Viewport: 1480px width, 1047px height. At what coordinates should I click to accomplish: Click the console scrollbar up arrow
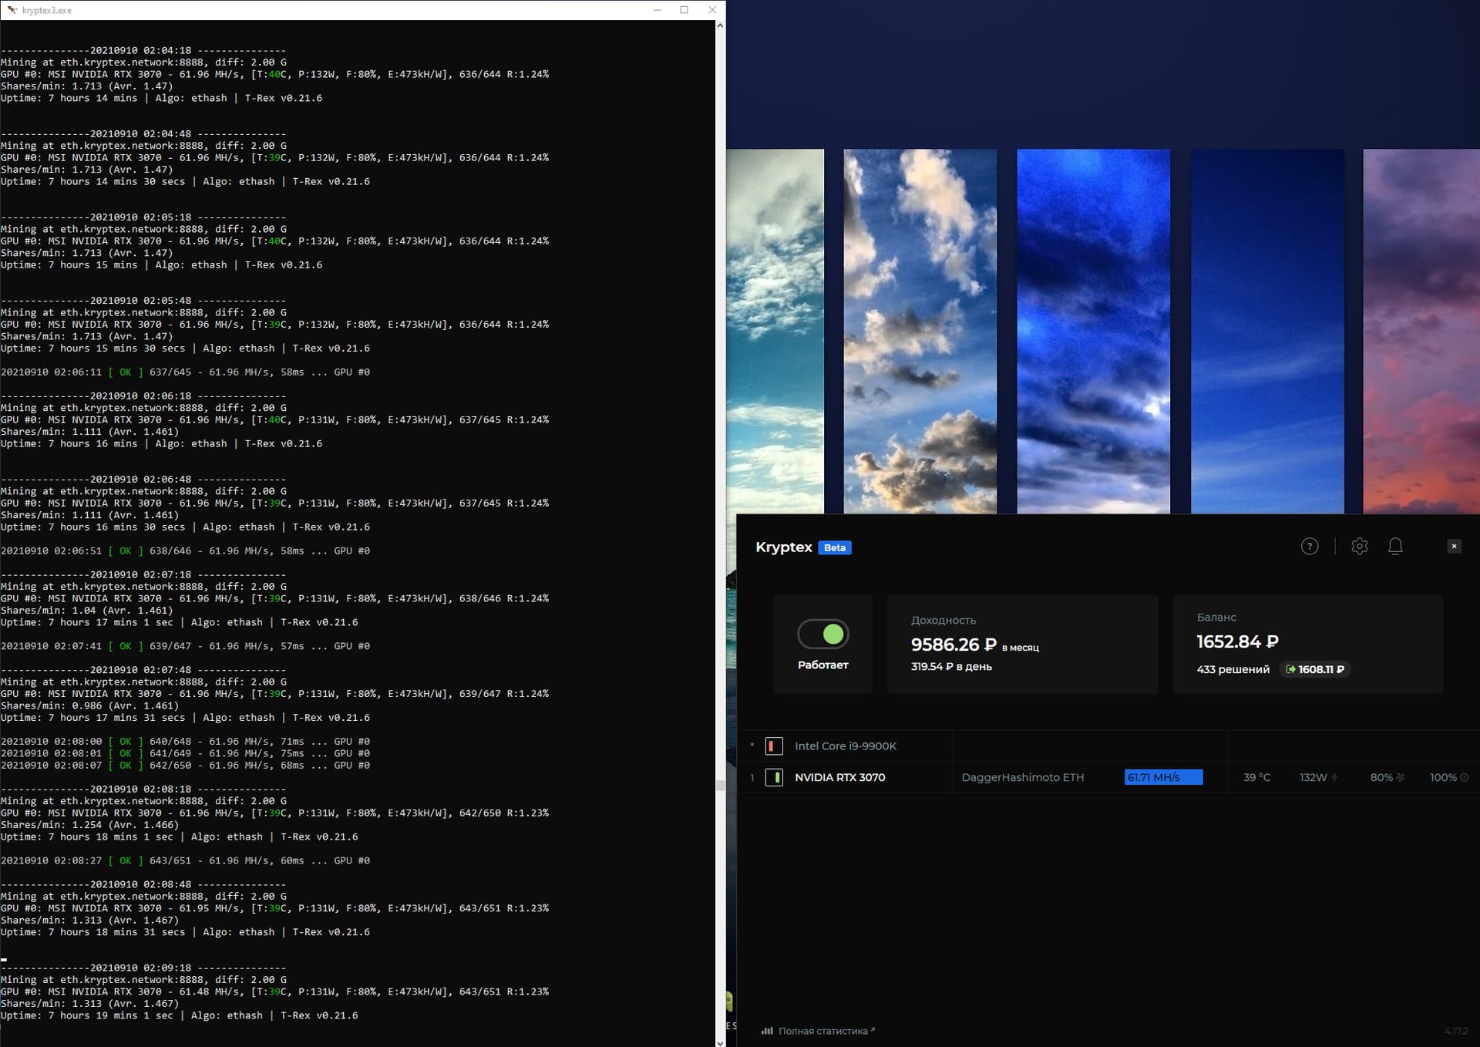[720, 25]
